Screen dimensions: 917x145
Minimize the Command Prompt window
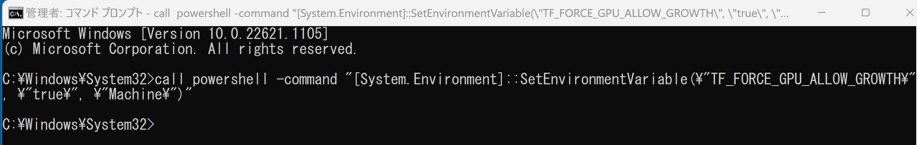tap(822, 13)
